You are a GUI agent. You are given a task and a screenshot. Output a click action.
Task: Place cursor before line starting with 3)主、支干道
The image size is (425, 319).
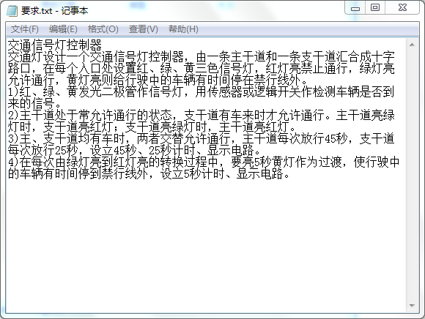click(8, 138)
